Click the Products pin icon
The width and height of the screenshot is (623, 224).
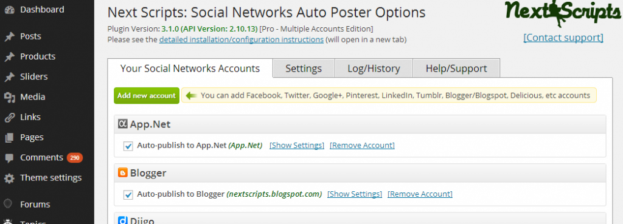point(10,56)
